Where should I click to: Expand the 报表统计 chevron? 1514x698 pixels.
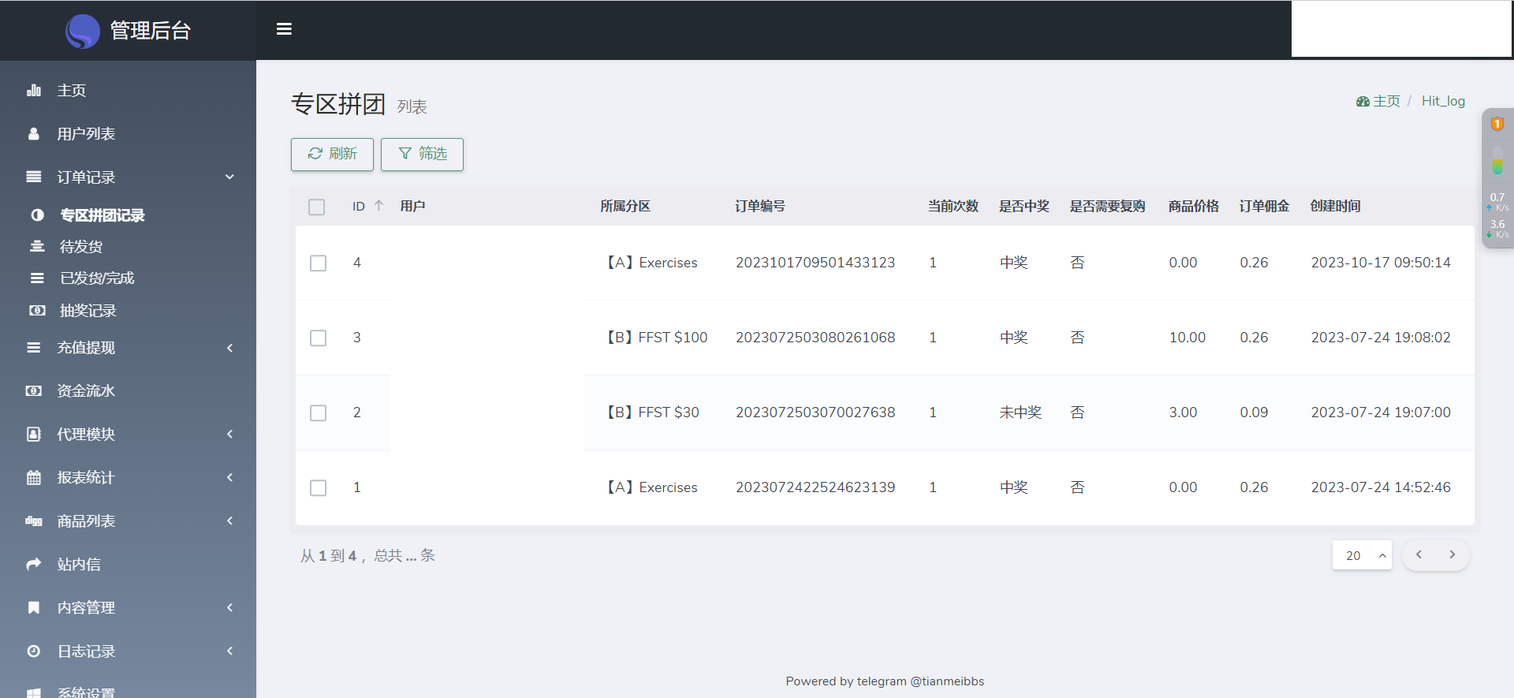230,478
